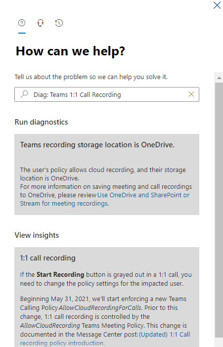The width and height of the screenshot is (223, 347).
Task: Open the Service request history tab
Action: 59,23
